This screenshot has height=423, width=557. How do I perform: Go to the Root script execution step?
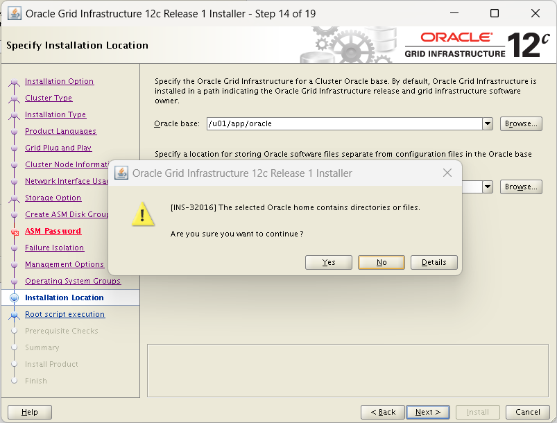[65, 314]
